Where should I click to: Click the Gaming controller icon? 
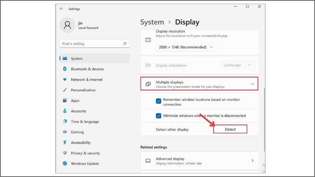(x=65, y=132)
